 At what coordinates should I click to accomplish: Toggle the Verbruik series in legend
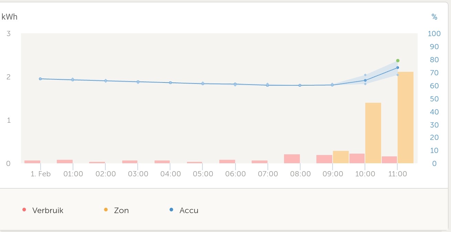(x=48, y=210)
